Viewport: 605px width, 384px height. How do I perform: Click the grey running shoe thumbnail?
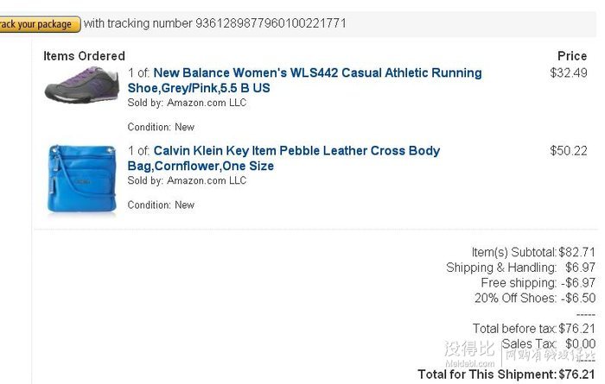point(82,85)
